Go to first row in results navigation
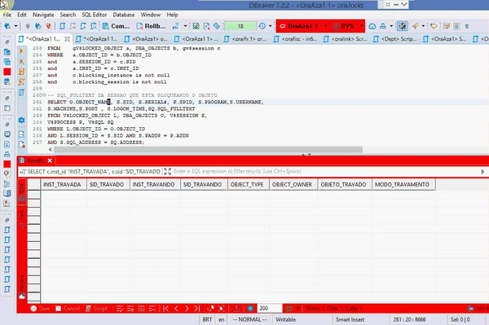The width and height of the screenshot is (489, 325). pyautogui.click(x=165, y=308)
